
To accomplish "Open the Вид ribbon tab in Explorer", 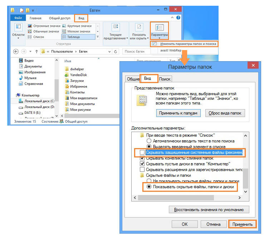I will coord(81,18).
